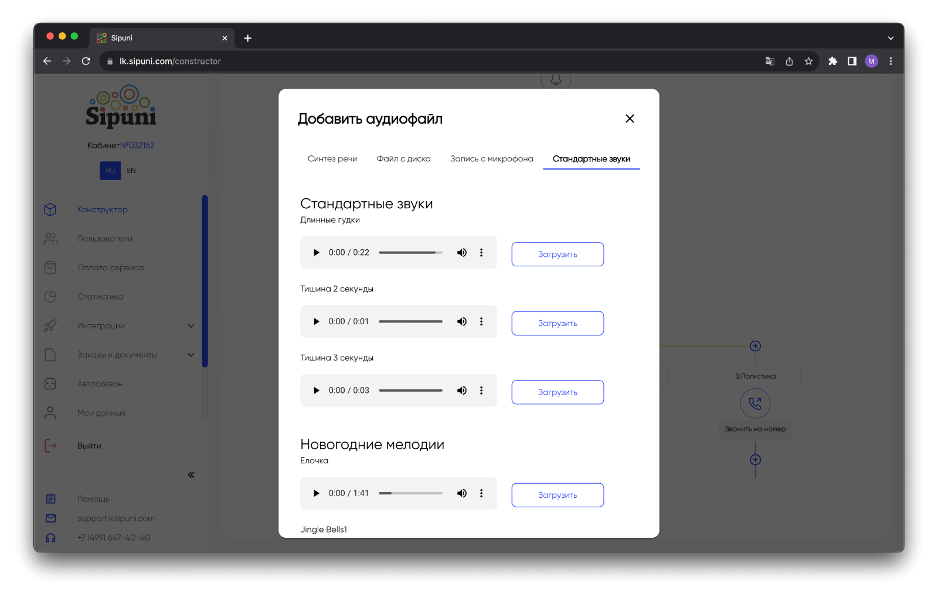Image resolution: width=938 pixels, height=597 pixels.
Task: Open Мои данные in the sidebar
Action: [x=101, y=413]
